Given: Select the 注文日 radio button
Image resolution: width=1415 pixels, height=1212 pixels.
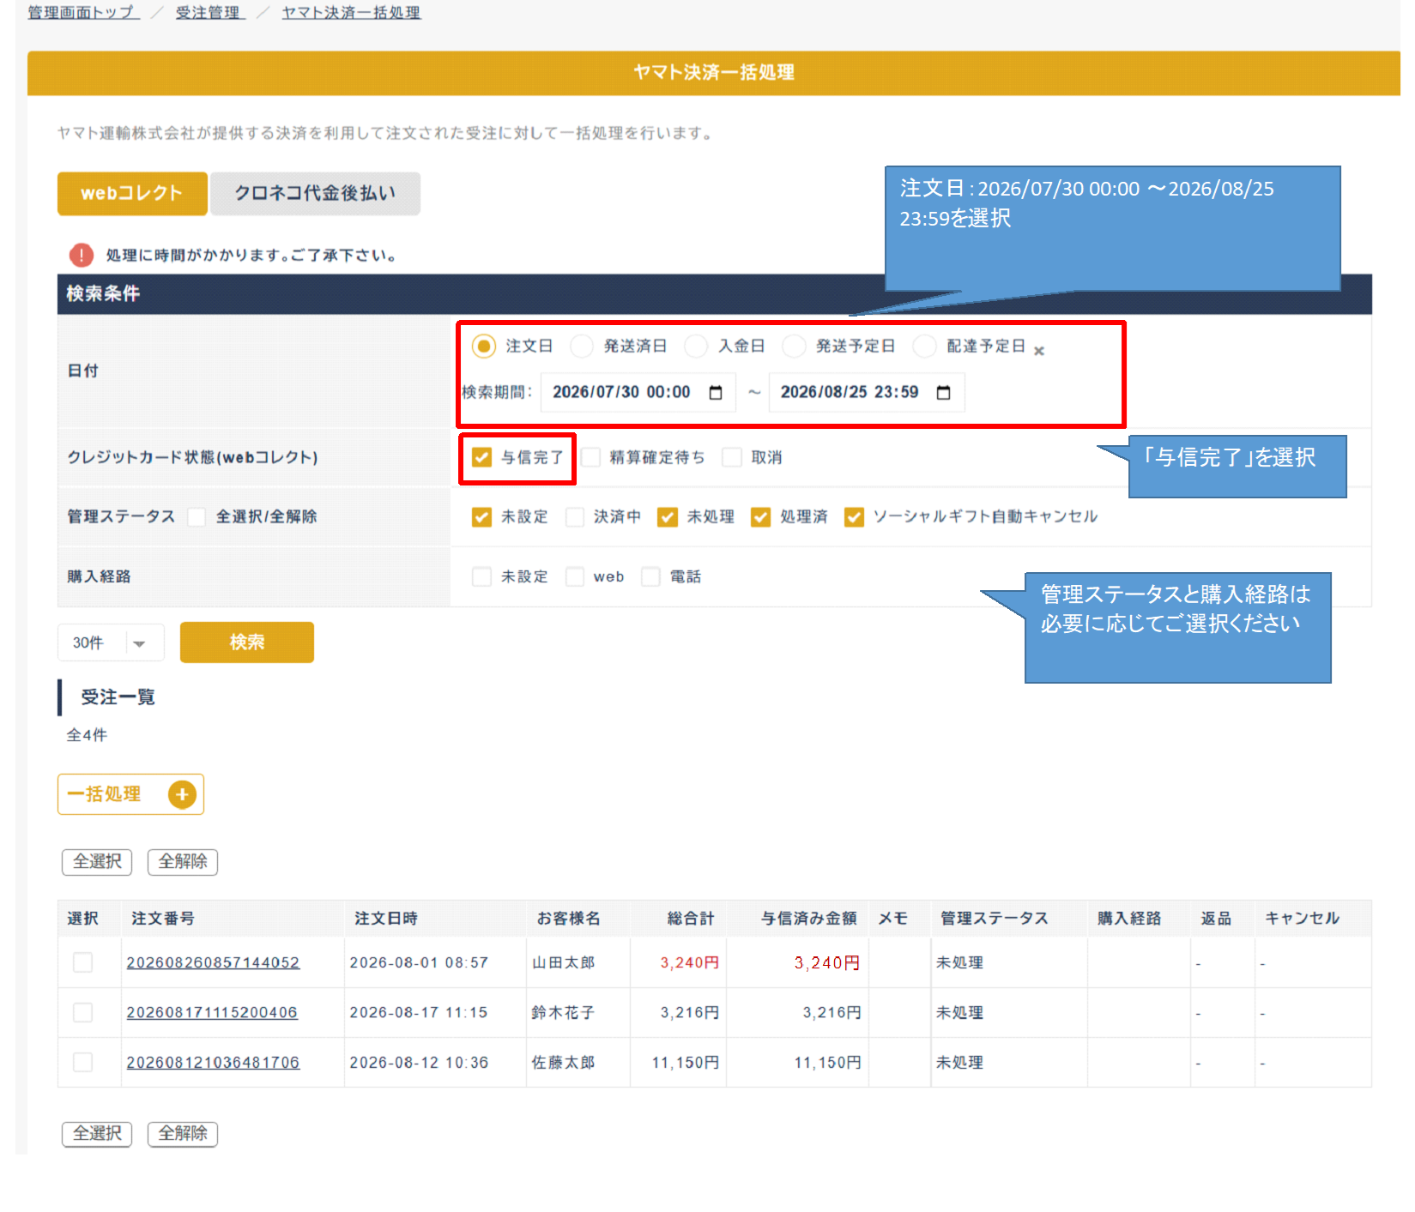Looking at the screenshot, I should pyautogui.click(x=484, y=346).
